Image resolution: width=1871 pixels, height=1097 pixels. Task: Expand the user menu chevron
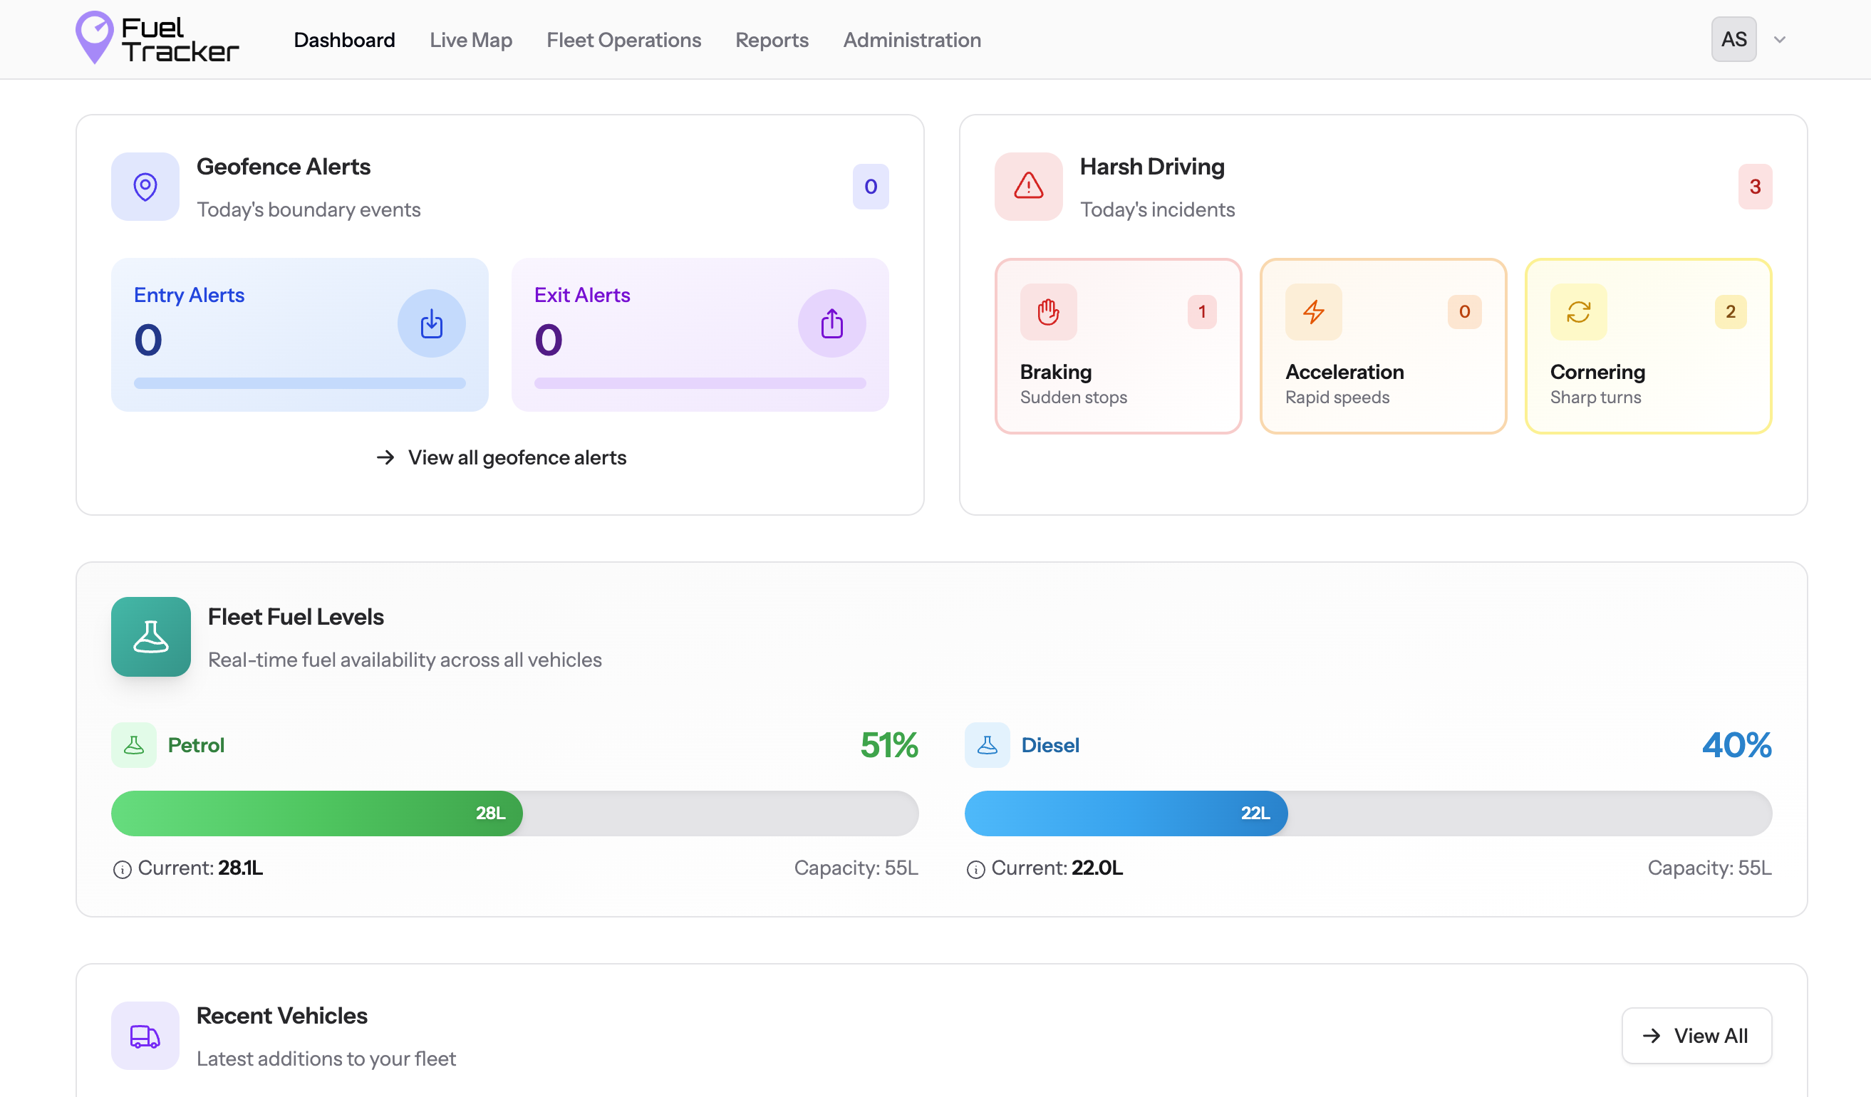pos(1779,40)
